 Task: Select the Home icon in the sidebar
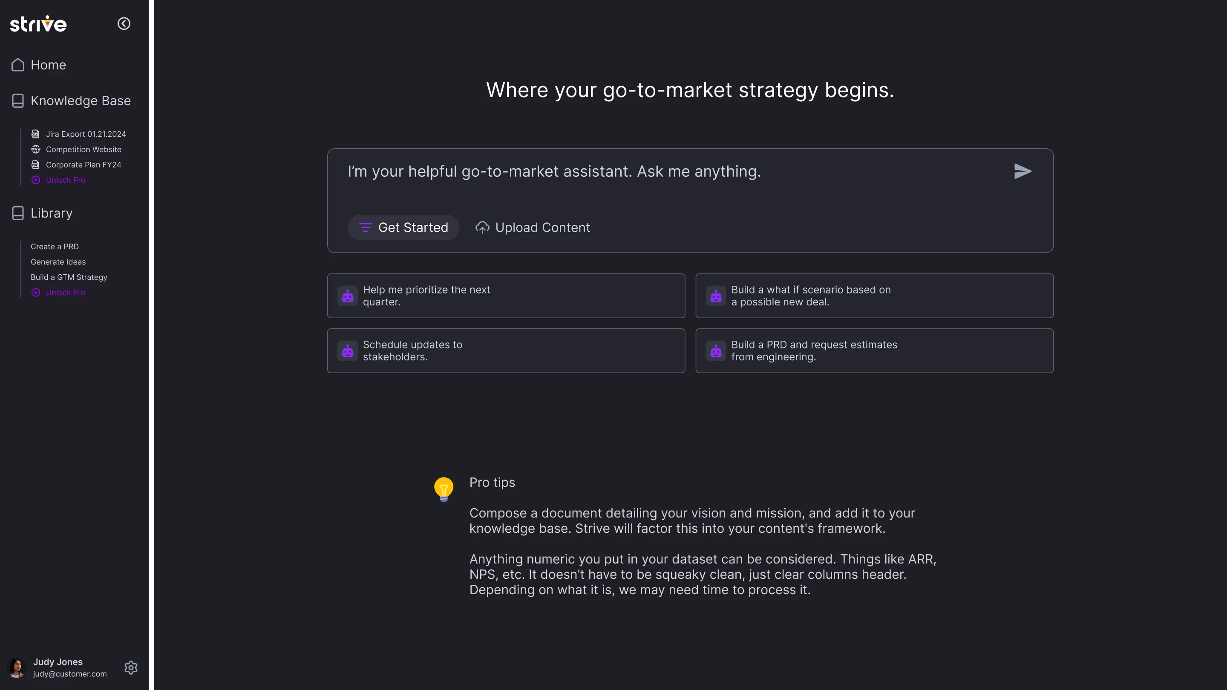[17, 65]
